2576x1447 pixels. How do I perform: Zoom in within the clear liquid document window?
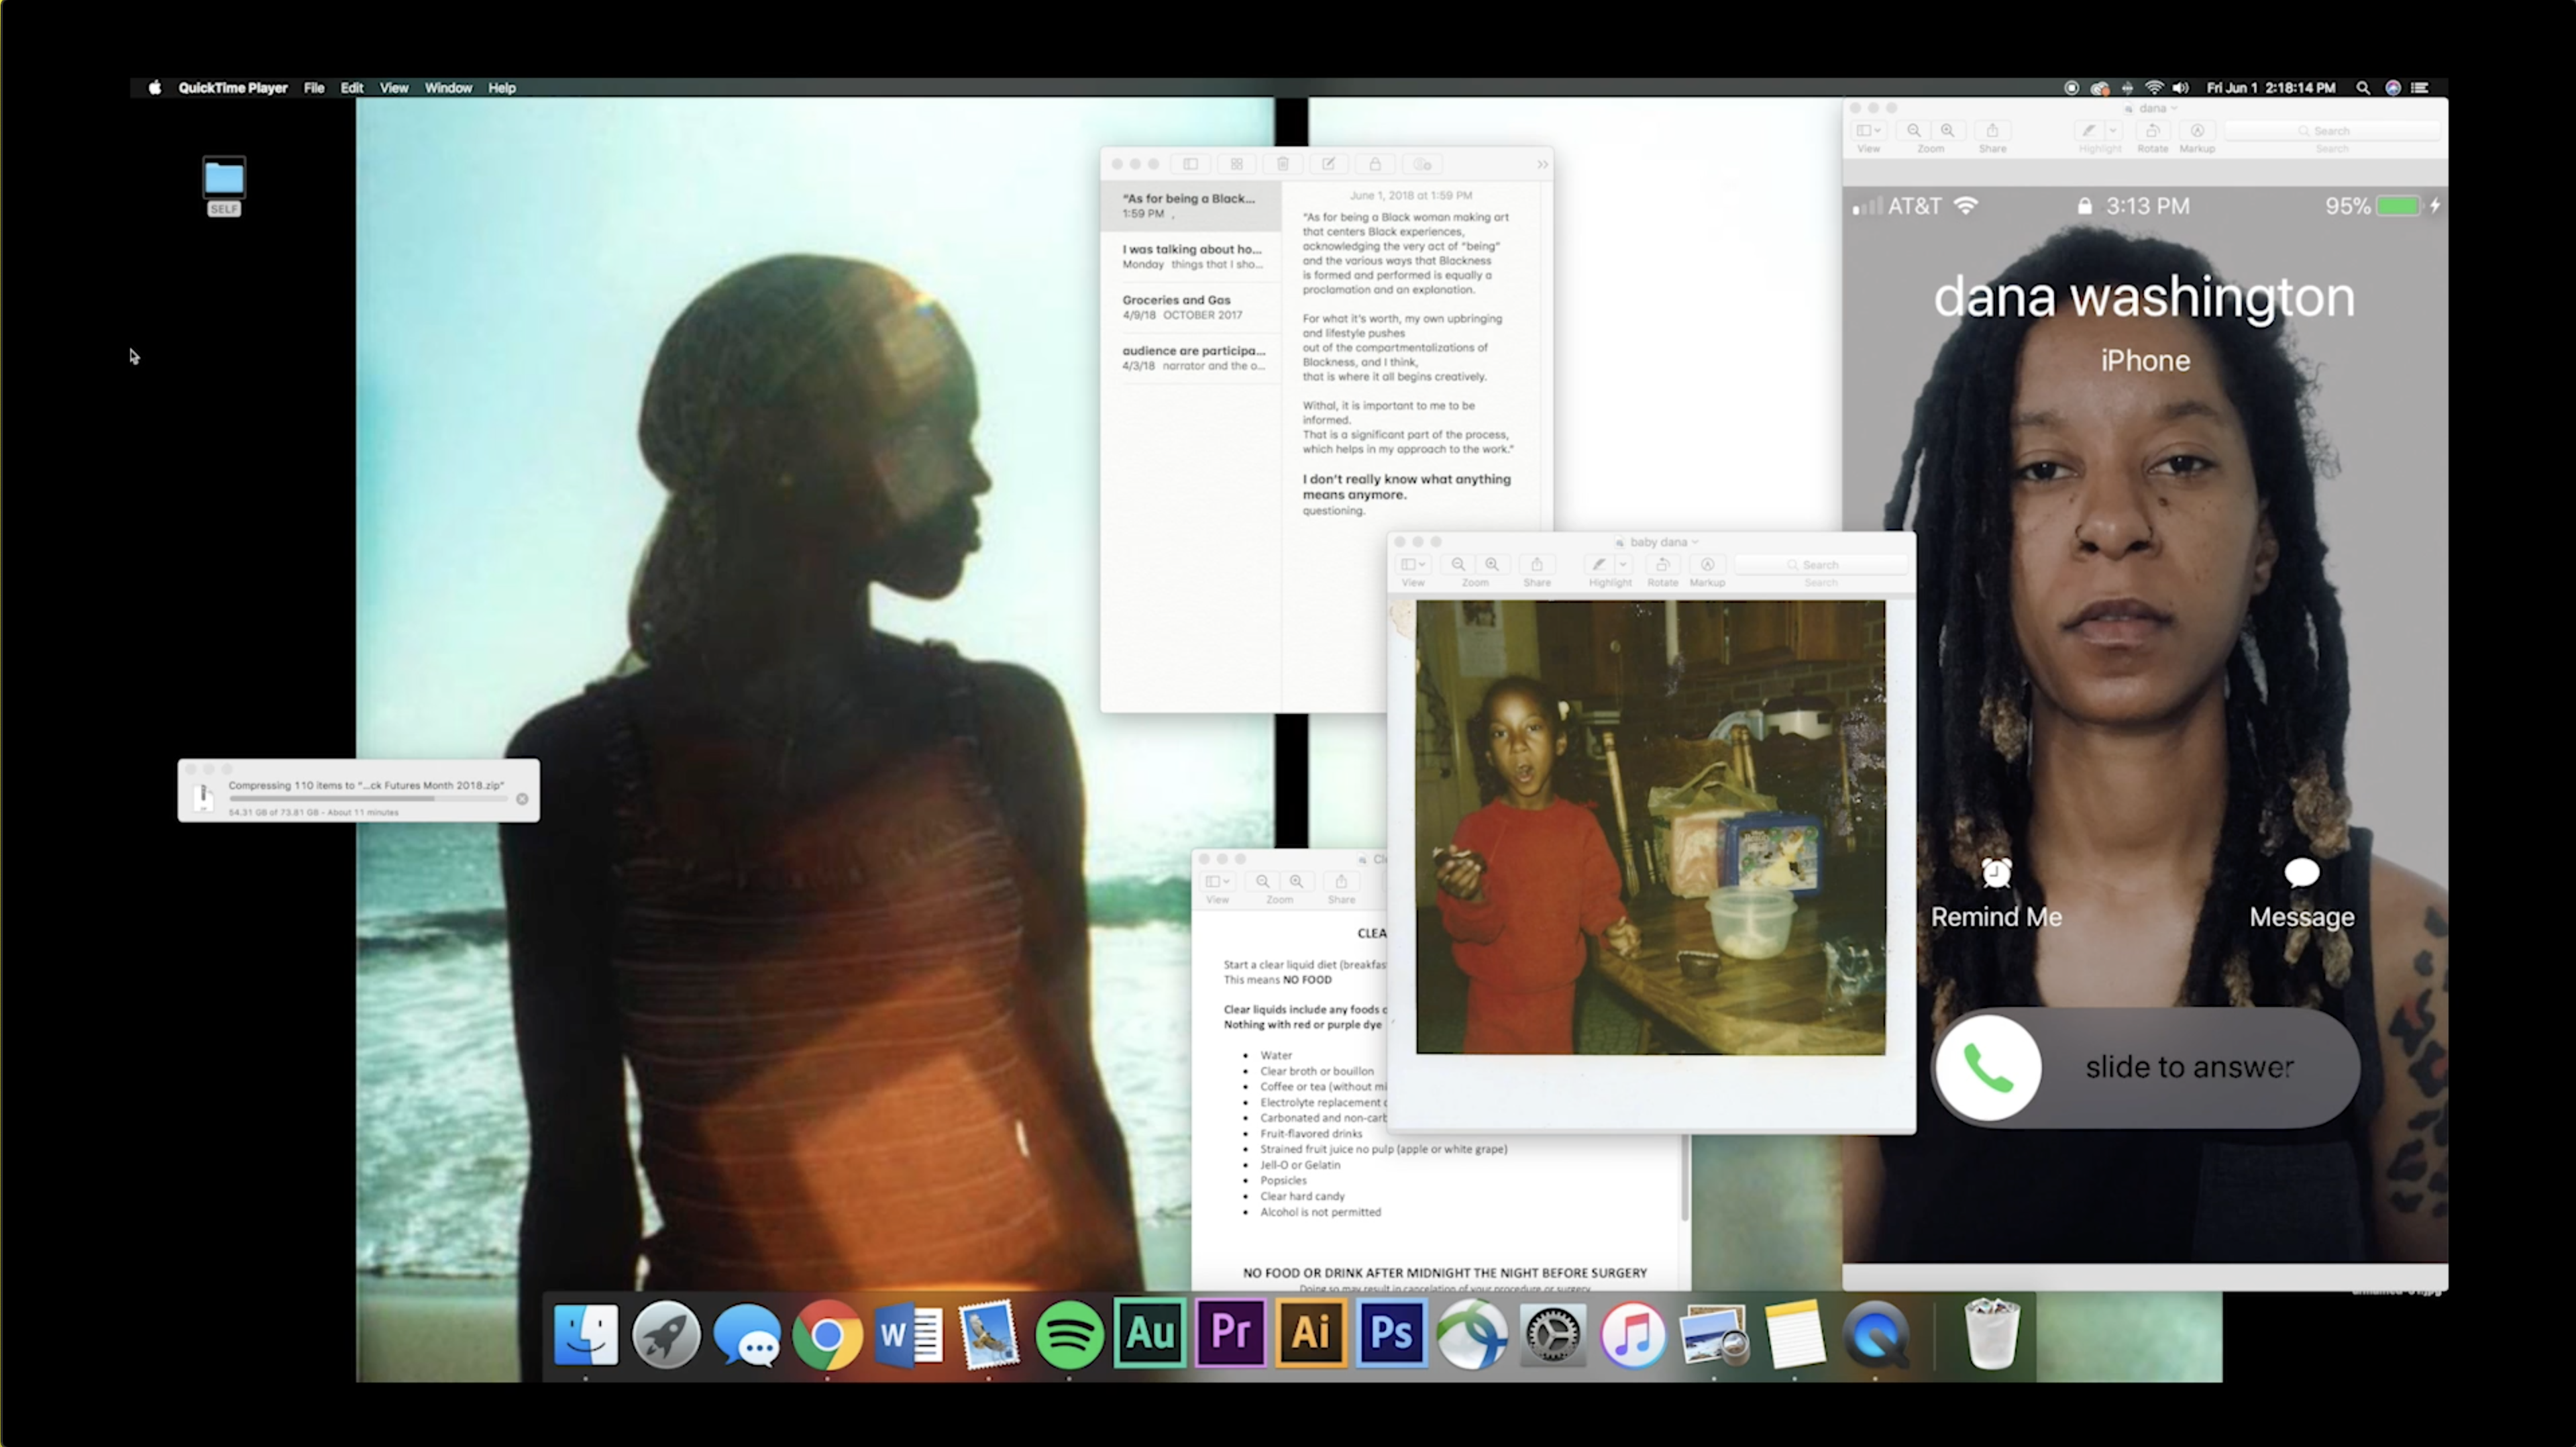(1296, 882)
